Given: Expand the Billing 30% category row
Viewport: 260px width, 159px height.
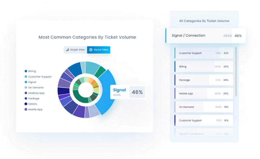Looking at the screenshot, I should [204, 67].
